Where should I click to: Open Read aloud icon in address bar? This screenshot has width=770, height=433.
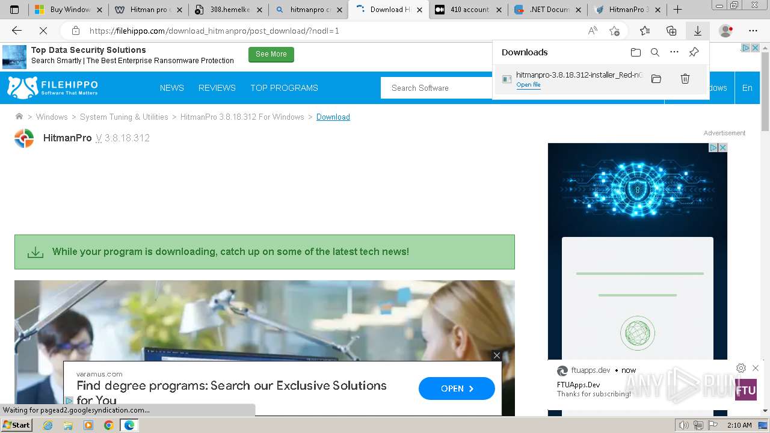(x=593, y=31)
